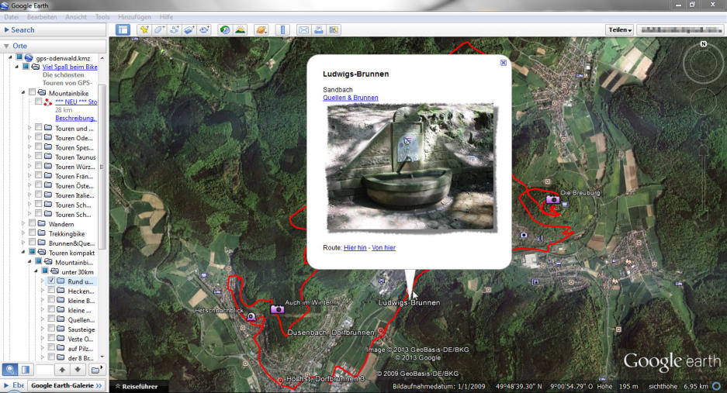Click the Quellen & Brunnen link
Image resolution: width=727 pixels, height=393 pixels.
pyautogui.click(x=350, y=98)
